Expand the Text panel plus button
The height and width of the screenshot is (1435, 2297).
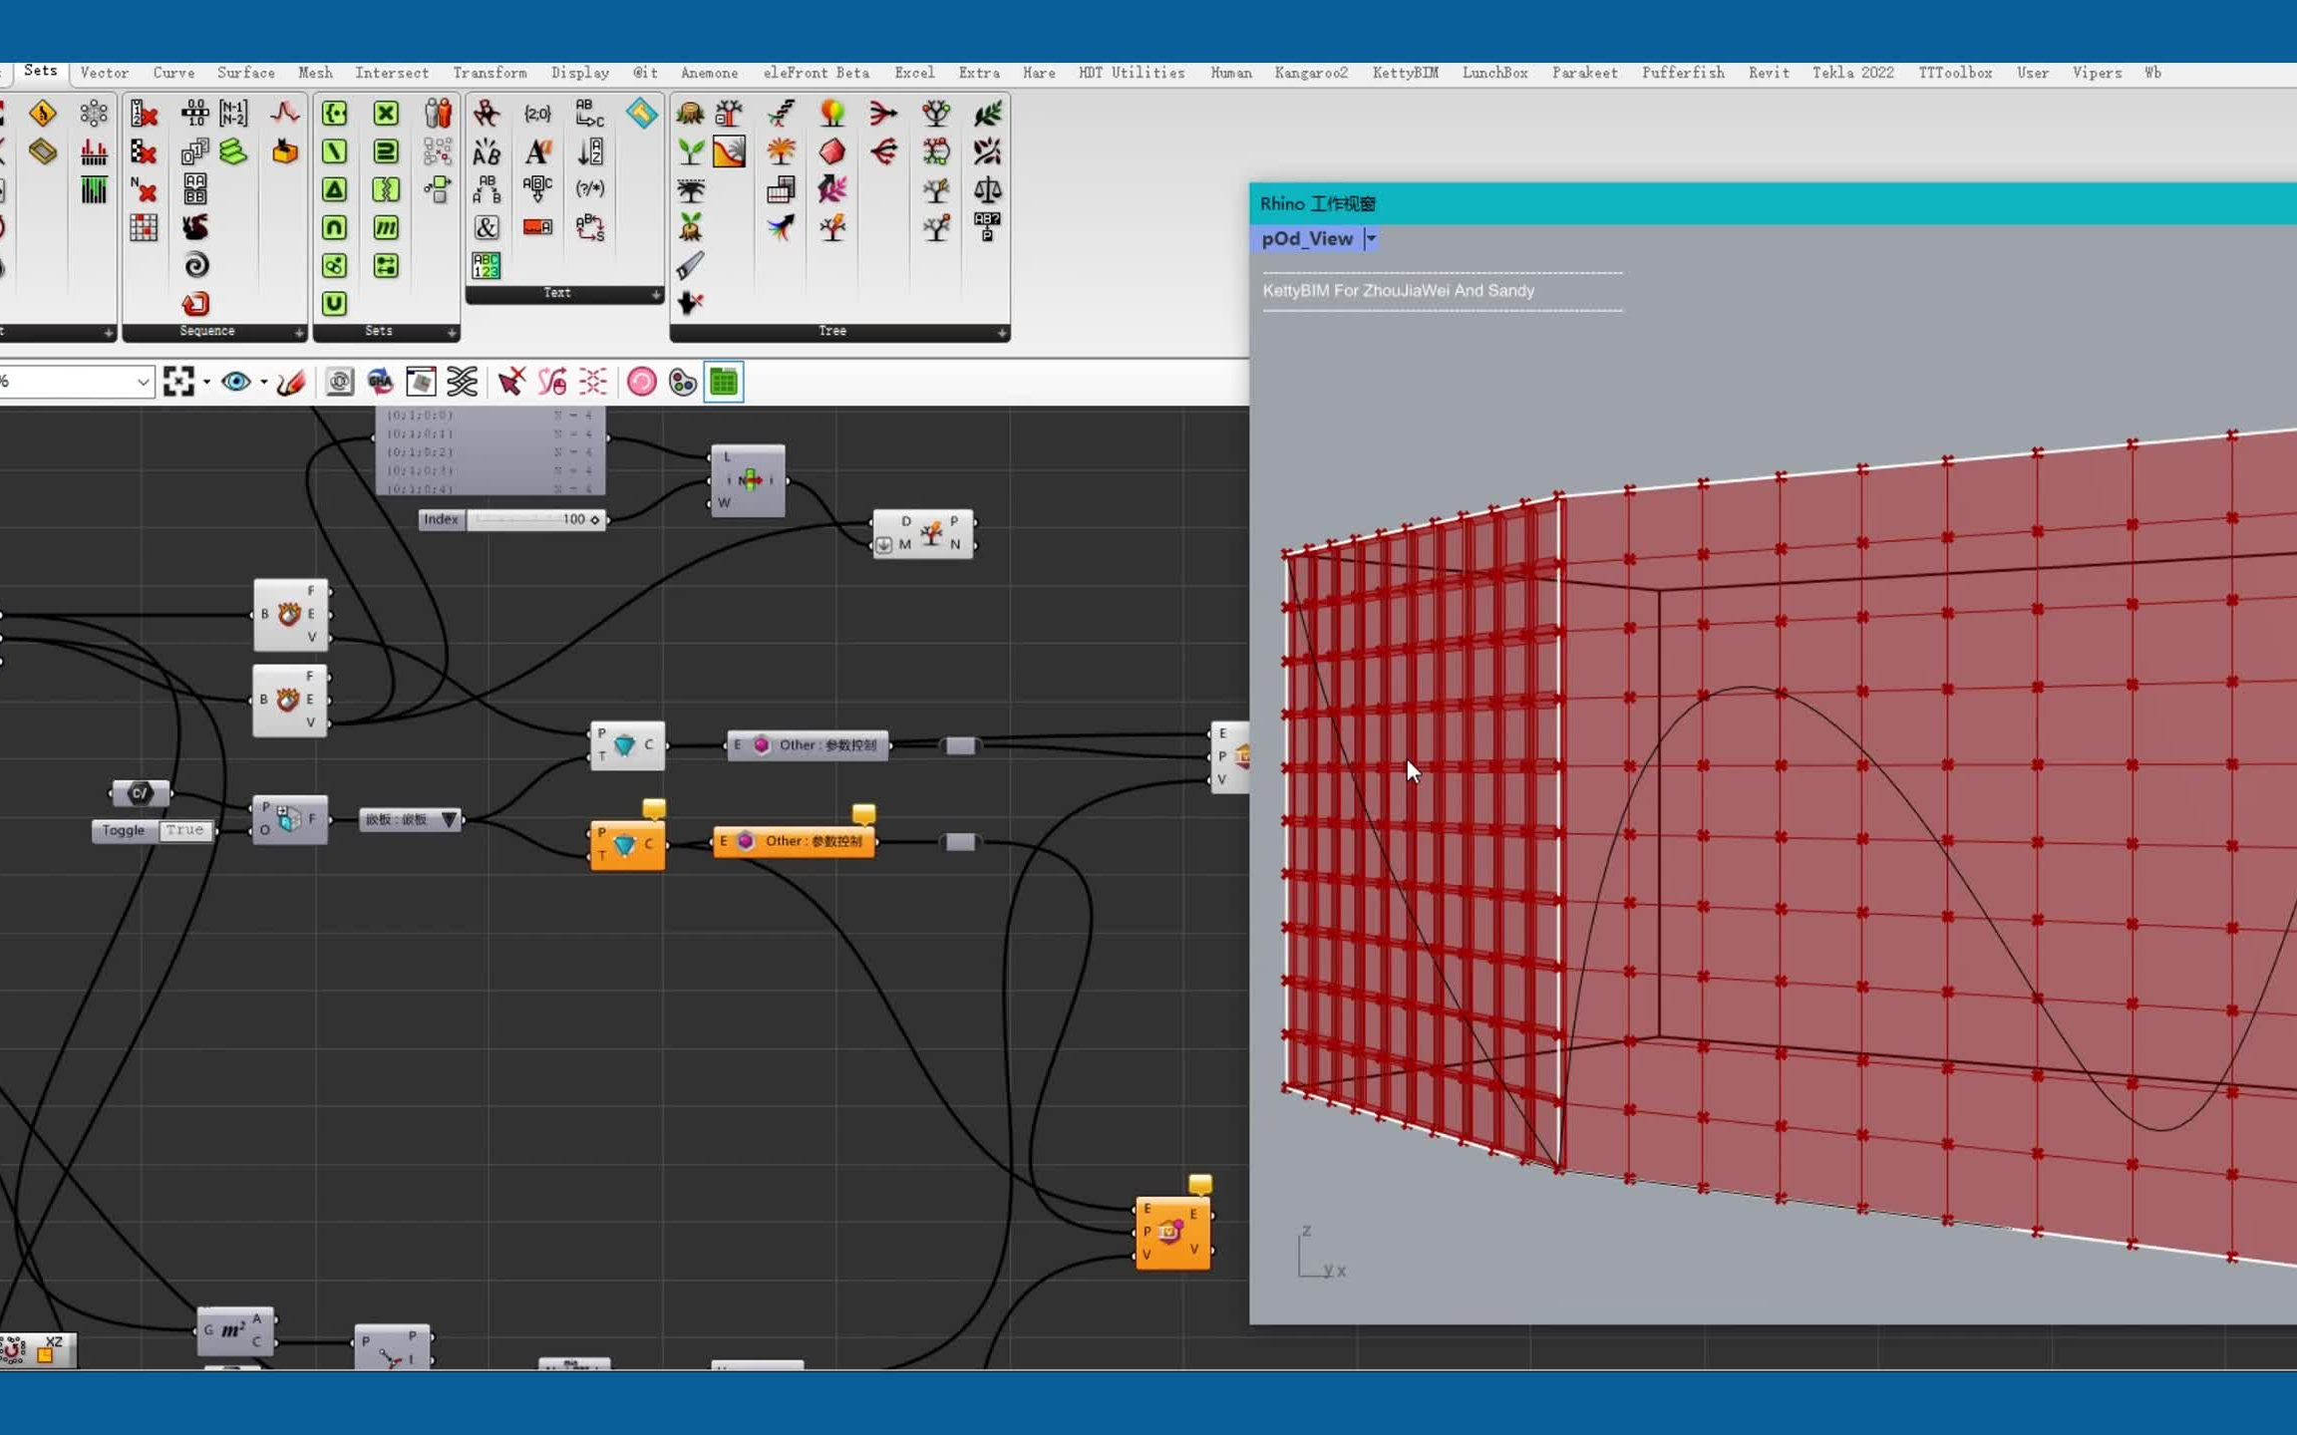click(x=655, y=294)
